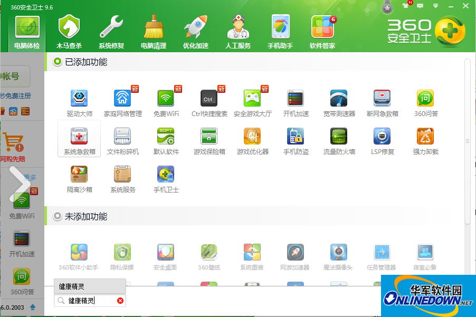Screen dimensions: 476x317
Task: Start the 宽带测速器 speed tester
Action: [339, 103]
